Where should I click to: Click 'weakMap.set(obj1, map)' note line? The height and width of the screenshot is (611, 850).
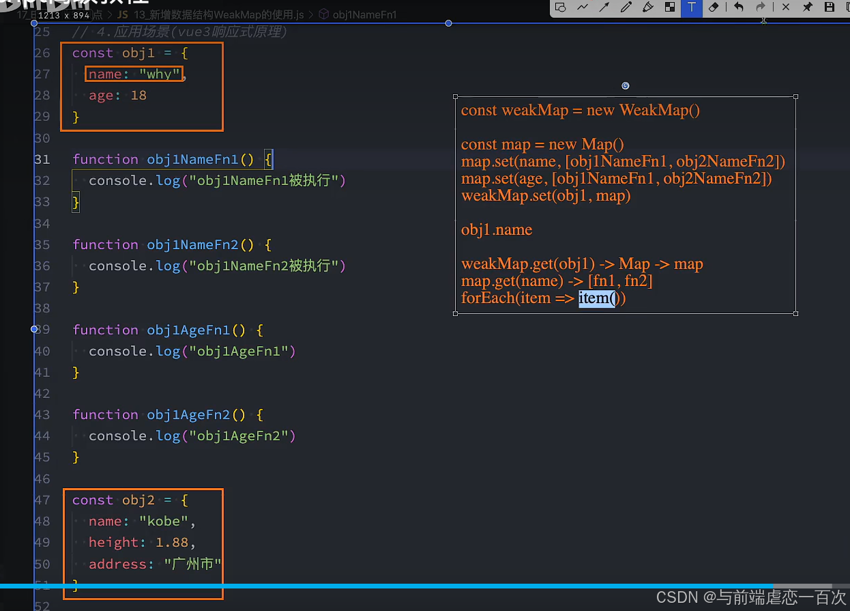[x=546, y=195]
